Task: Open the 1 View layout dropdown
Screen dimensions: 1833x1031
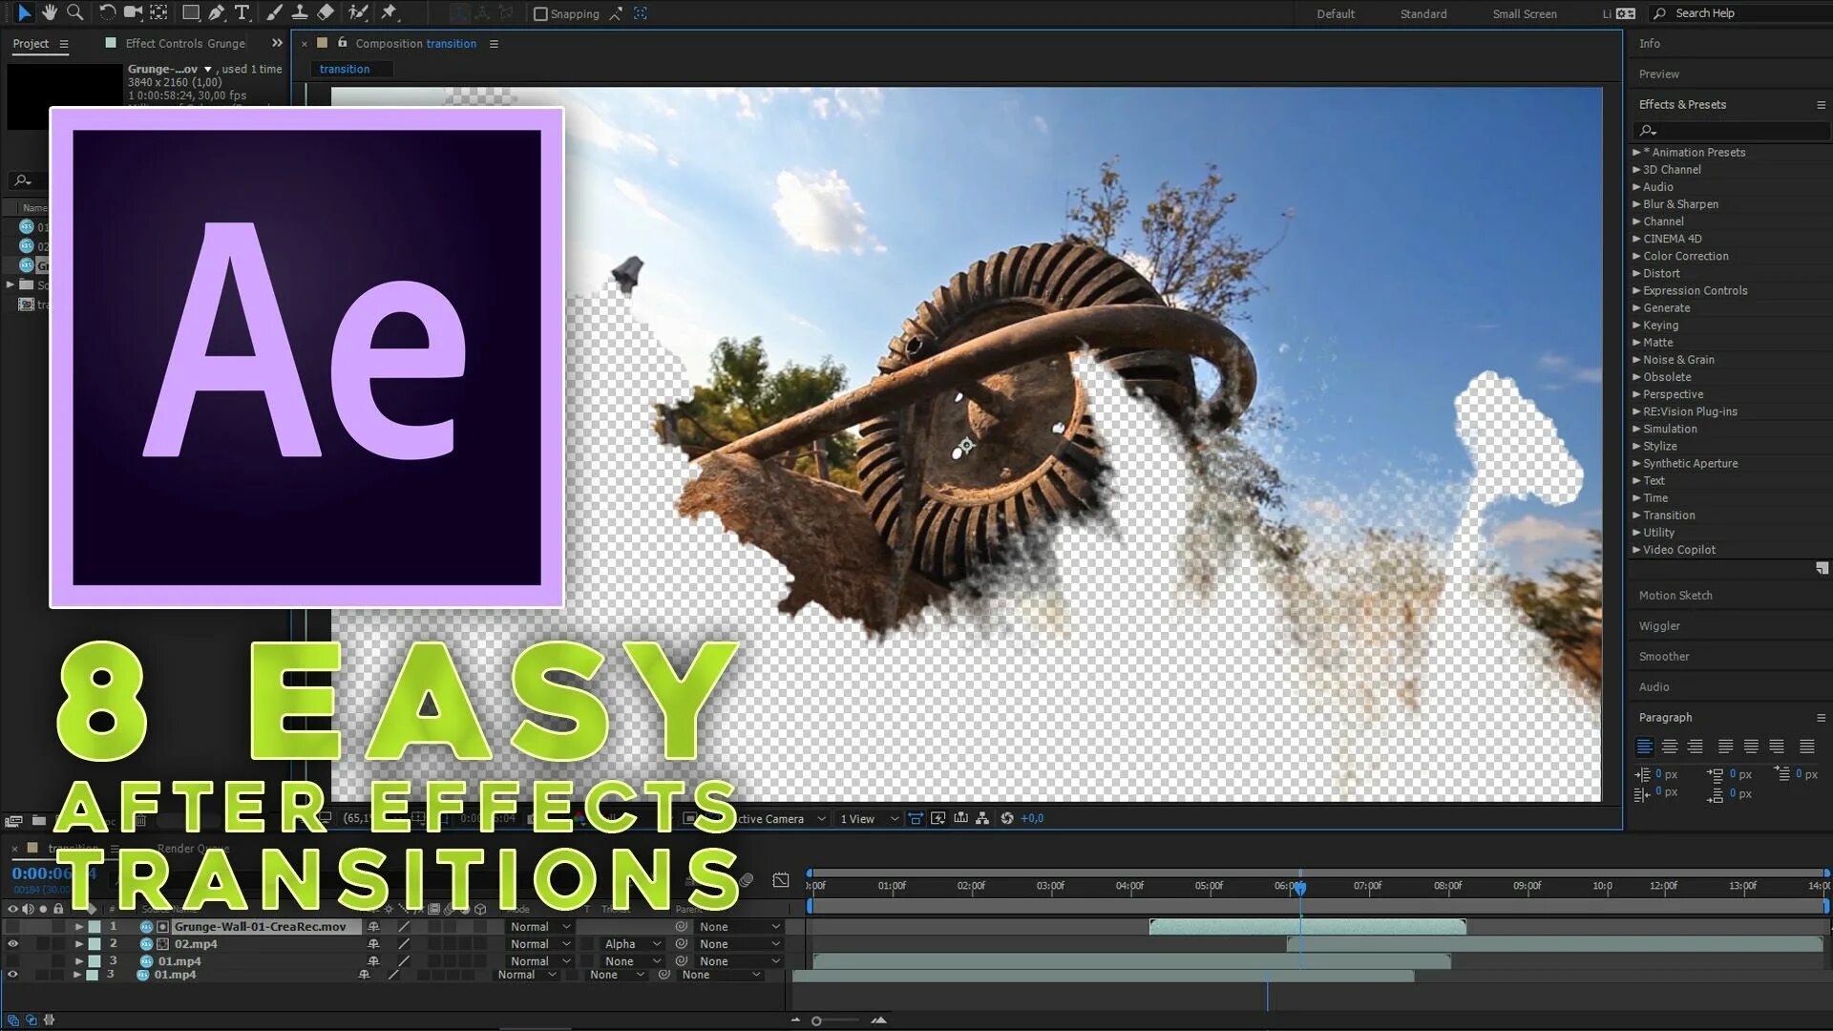Action: coord(868,819)
